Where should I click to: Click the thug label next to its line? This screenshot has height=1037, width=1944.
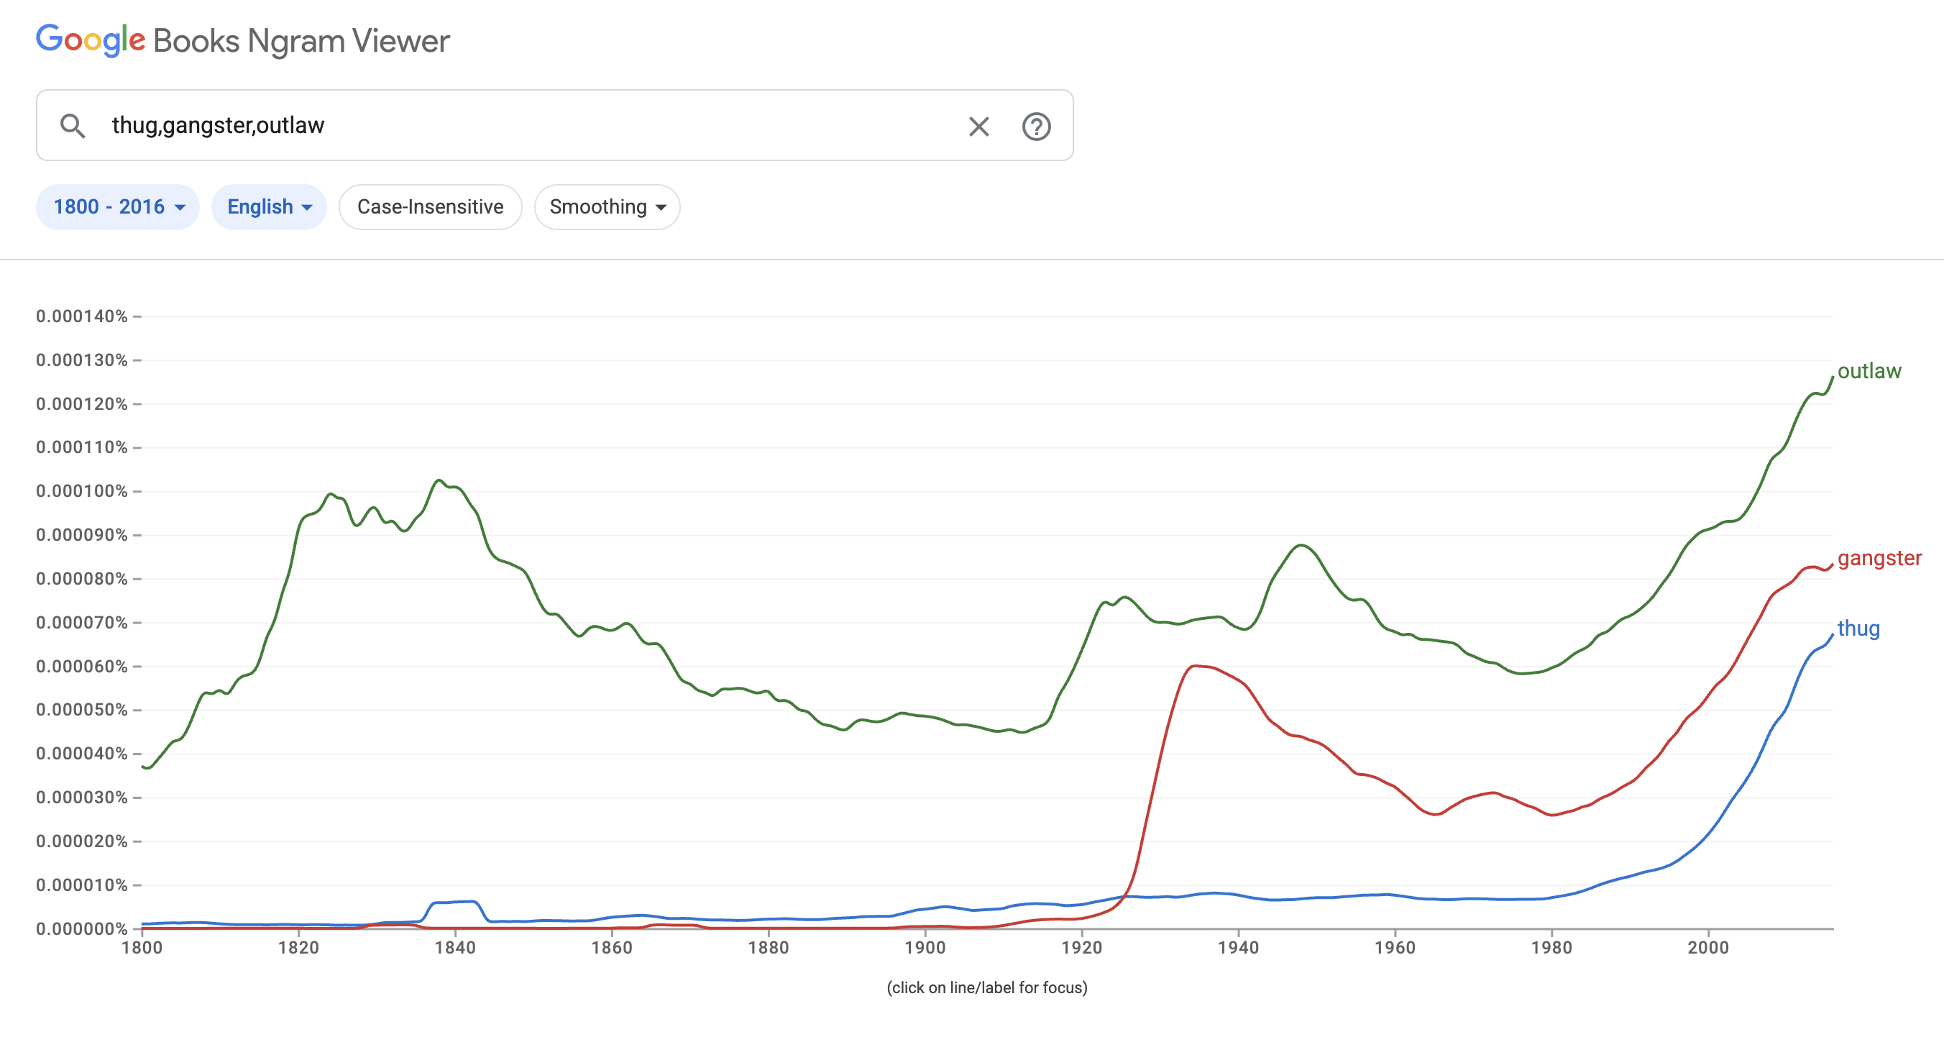(1858, 629)
